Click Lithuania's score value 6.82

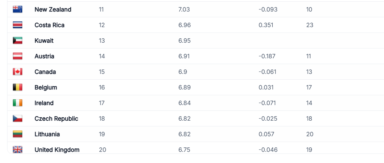click(x=184, y=134)
